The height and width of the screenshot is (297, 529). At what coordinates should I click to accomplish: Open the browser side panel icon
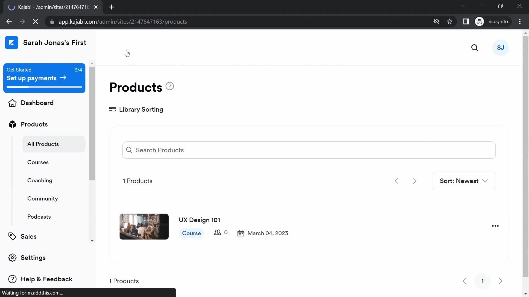[466, 21]
